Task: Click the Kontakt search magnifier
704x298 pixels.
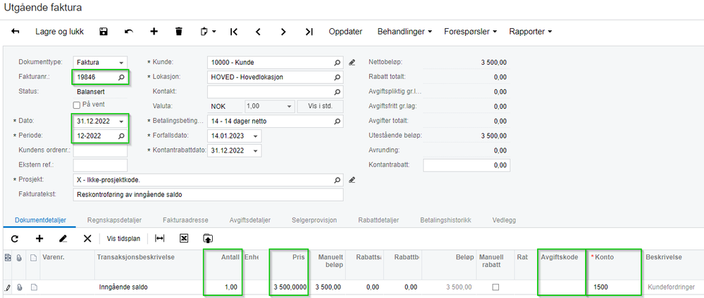Action: pyautogui.click(x=337, y=92)
